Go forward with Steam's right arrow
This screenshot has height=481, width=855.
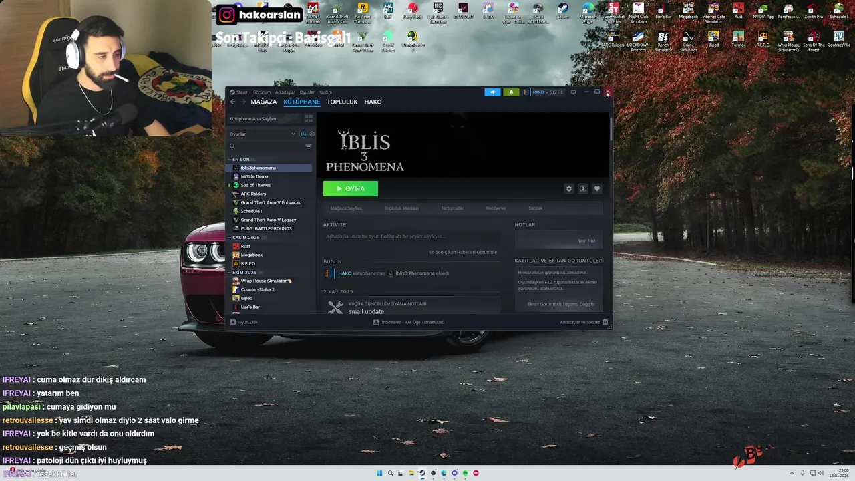(243, 102)
